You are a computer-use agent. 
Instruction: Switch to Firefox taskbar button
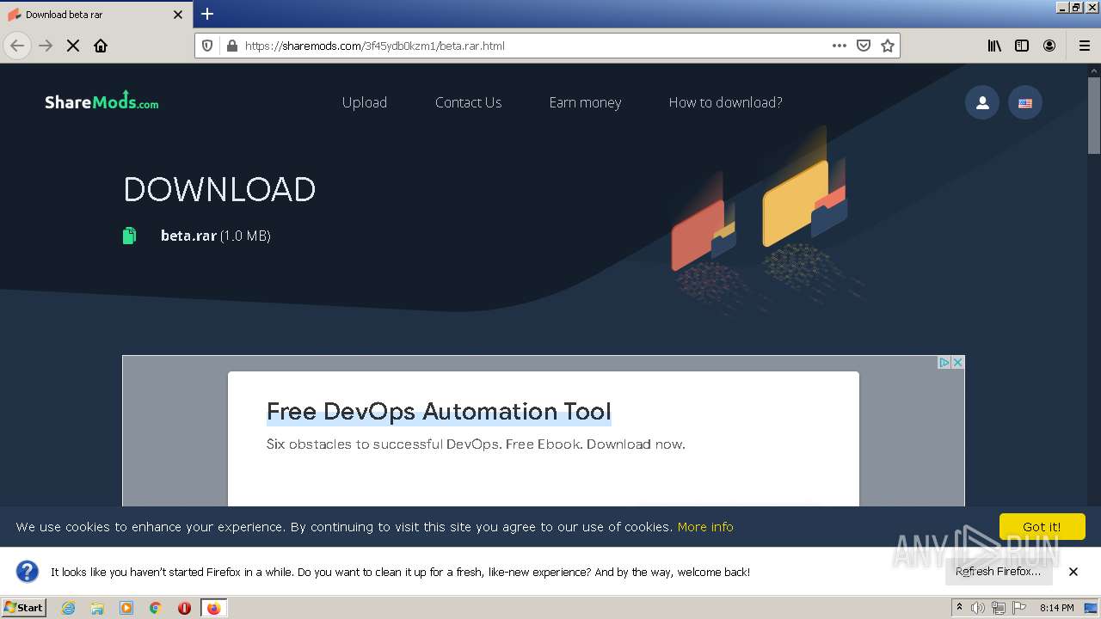click(x=213, y=608)
